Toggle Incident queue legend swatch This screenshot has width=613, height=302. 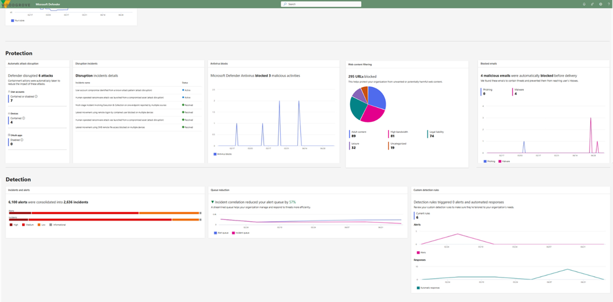(233, 233)
